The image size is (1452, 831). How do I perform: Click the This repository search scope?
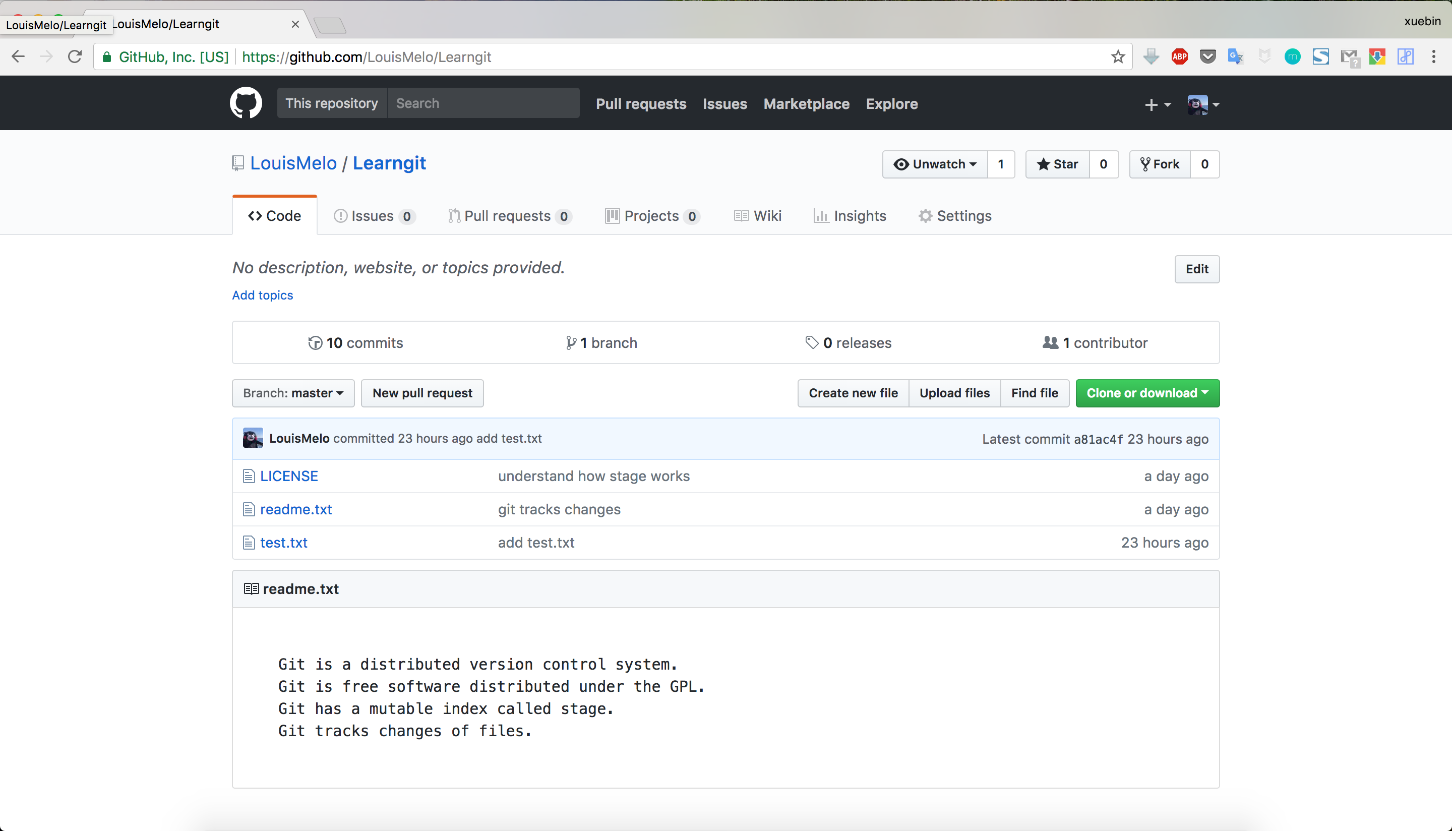point(332,103)
